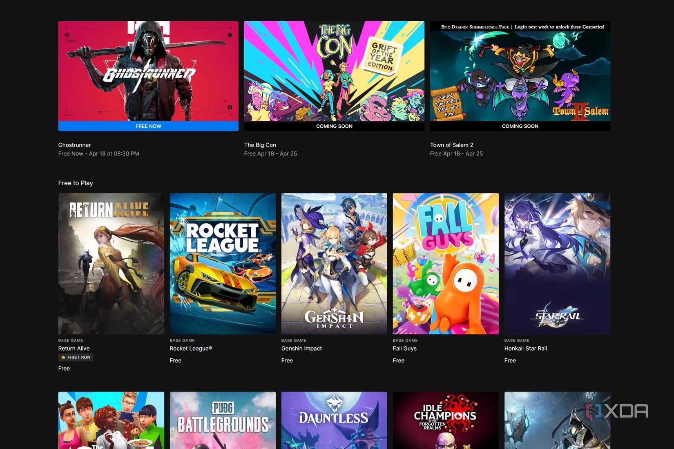Click the free dates text under Town of Salem 2

coord(456,153)
